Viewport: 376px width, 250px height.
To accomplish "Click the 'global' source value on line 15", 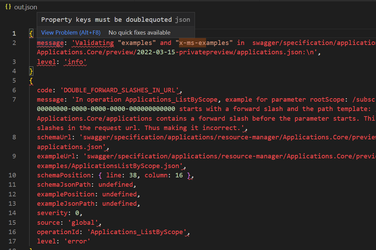I will (84, 222).
